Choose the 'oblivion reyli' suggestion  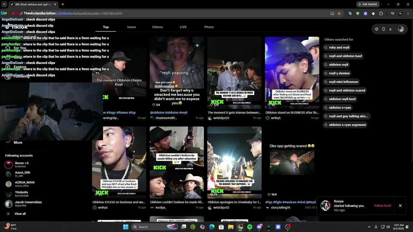pos(336,65)
